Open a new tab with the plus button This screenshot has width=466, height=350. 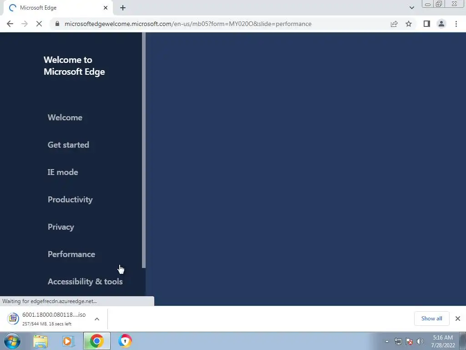(x=123, y=8)
